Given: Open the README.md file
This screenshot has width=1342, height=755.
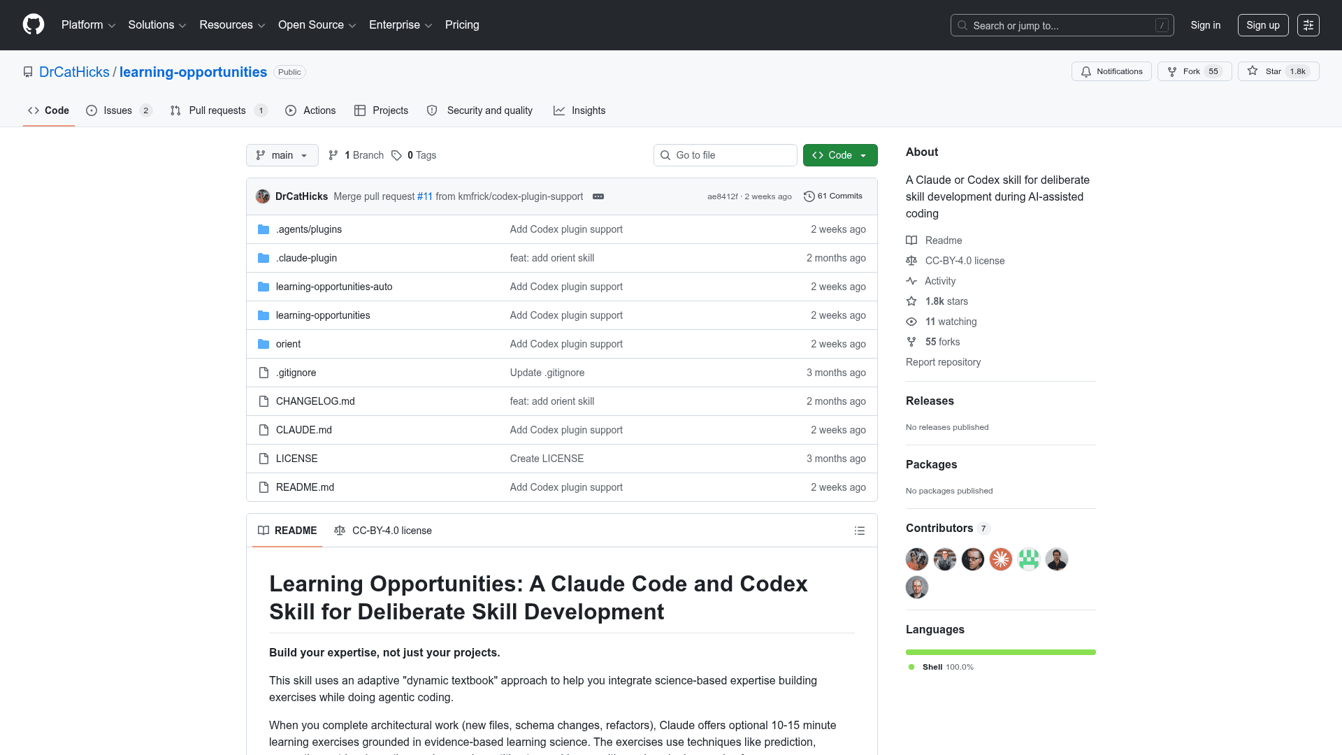Looking at the screenshot, I should click(305, 487).
